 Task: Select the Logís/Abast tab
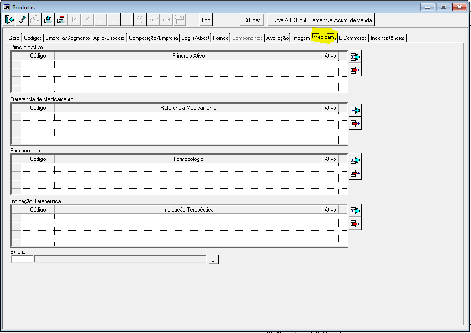195,38
